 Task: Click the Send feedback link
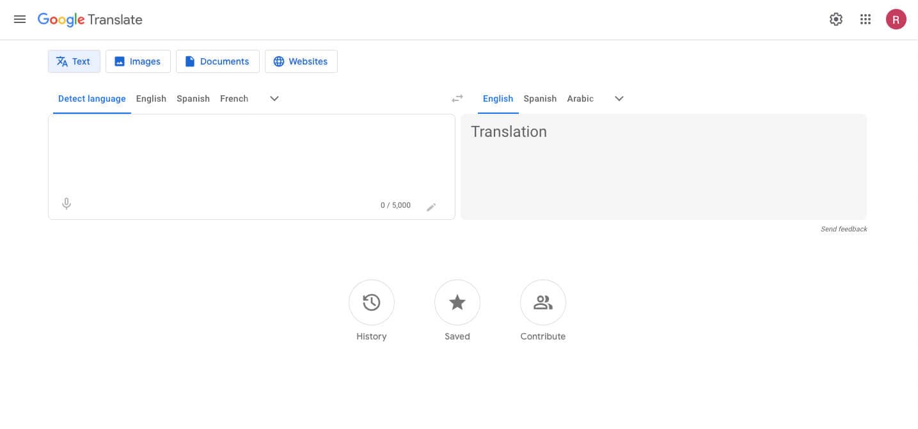844,229
